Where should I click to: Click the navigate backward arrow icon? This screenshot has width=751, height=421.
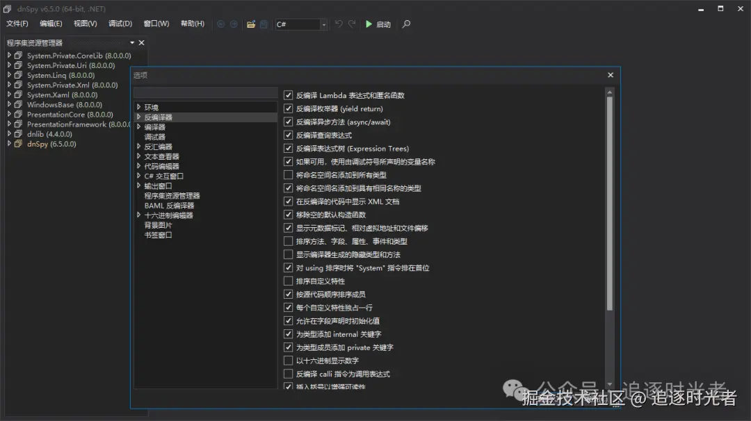(x=221, y=24)
